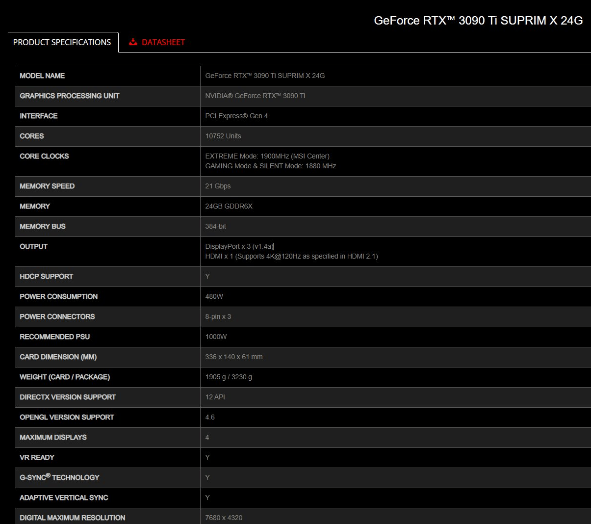Click the 7680 x 4320 resolution value

224,518
